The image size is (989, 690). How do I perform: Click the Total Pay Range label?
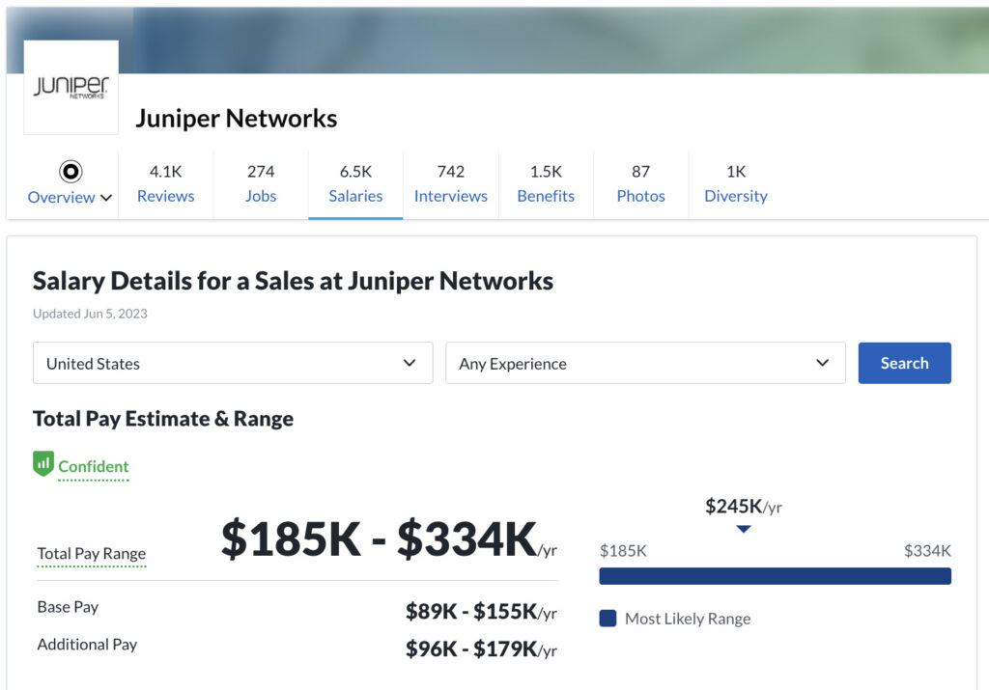(92, 553)
